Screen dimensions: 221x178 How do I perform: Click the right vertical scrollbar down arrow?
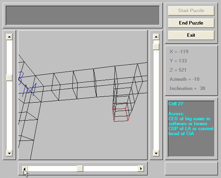pos(156,153)
